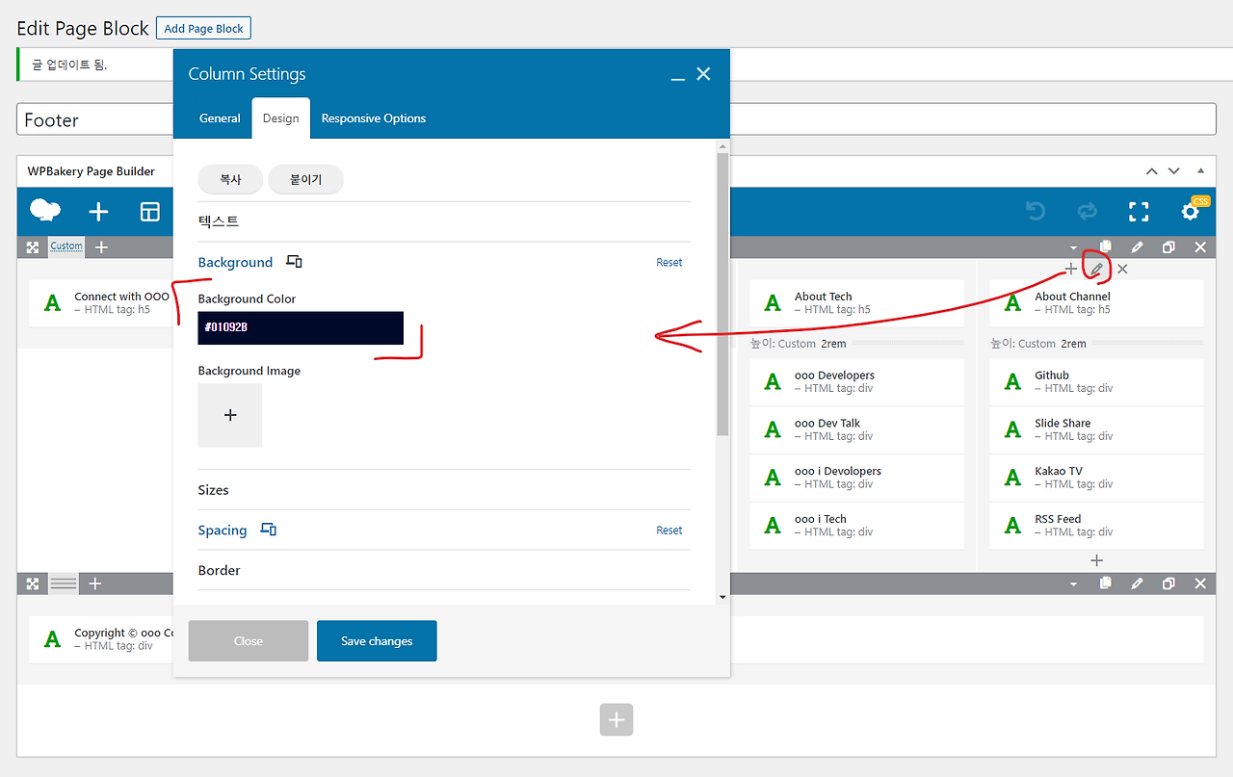This screenshot has width=1233, height=777.
Task: Grab the first row's move handle icon
Action: pyautogui.click(x=33, y=247)
